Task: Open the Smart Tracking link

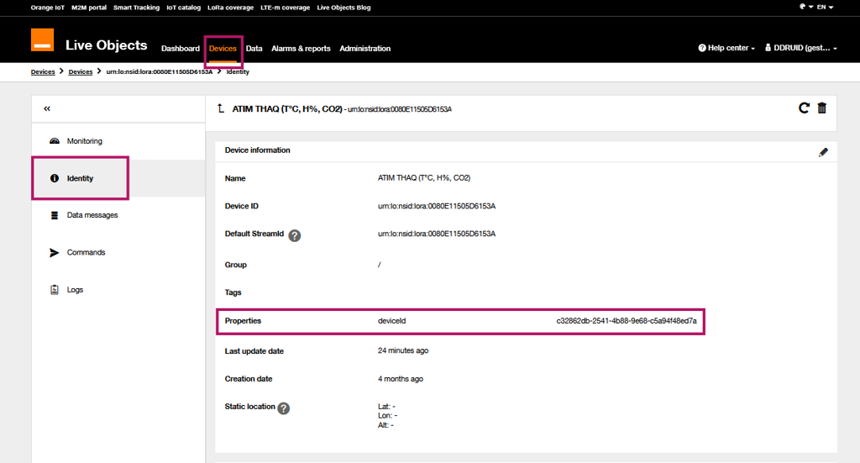Action: 137,8
